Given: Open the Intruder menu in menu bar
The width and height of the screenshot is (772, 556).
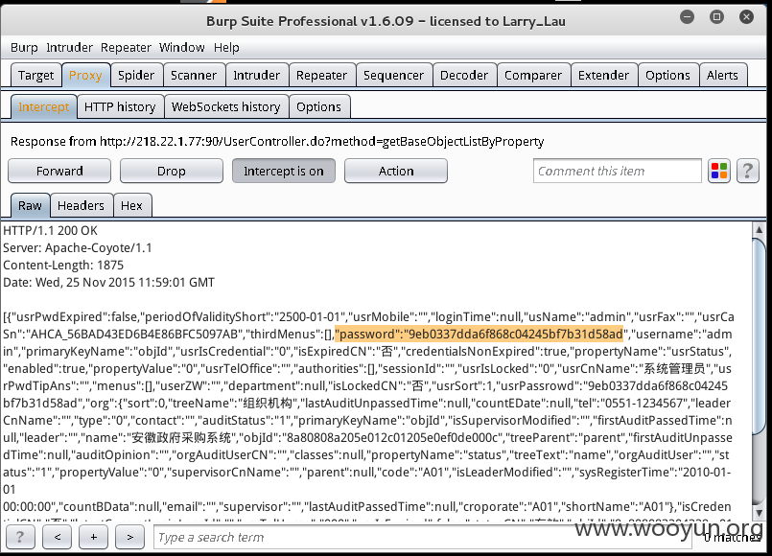Looking at the screenshot, I should (x=69, y=48).
